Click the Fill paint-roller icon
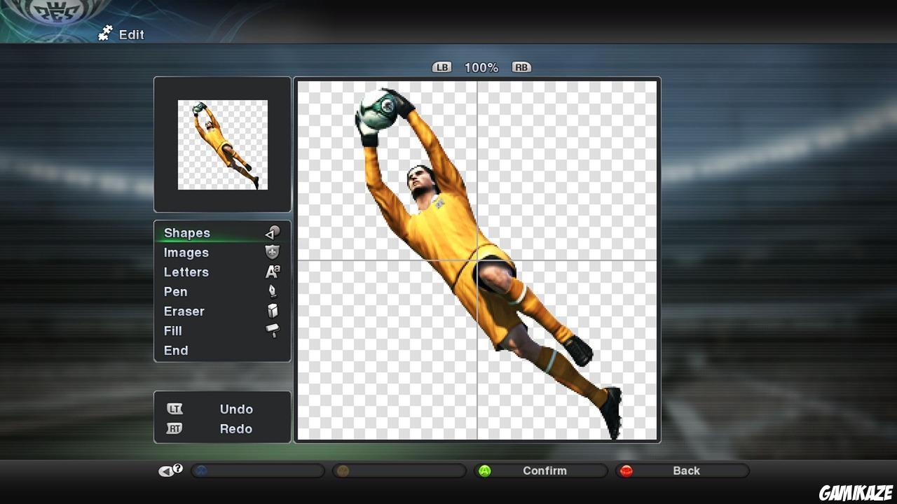The width and height of the screenshot is (897, 504). (273, 331)
